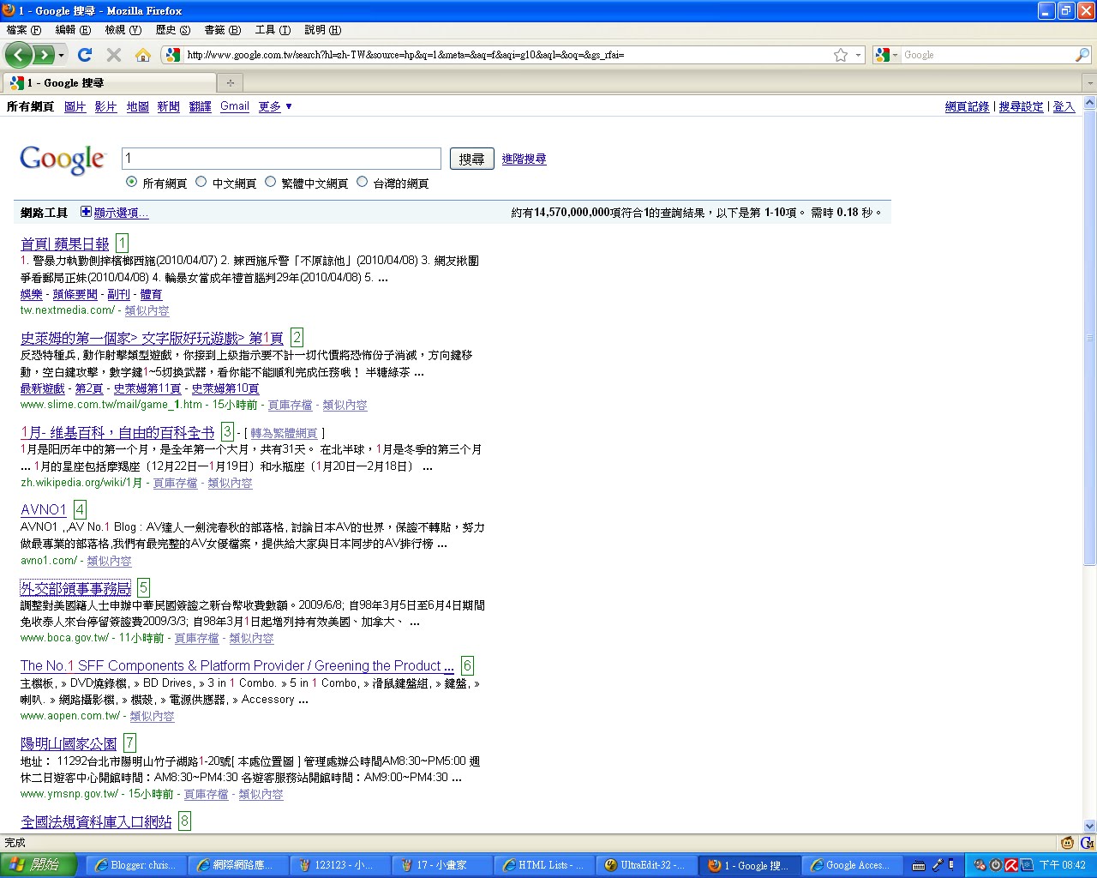
Task: Click the vertical scrollbar down arrow
Action: (x=1089, y=825)
